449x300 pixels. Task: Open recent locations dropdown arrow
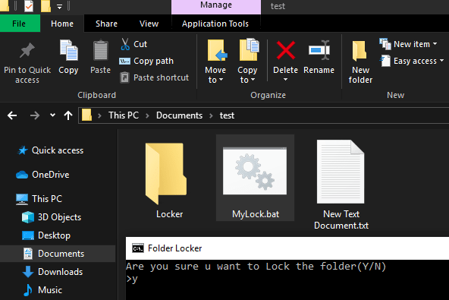tap(52, 115)
